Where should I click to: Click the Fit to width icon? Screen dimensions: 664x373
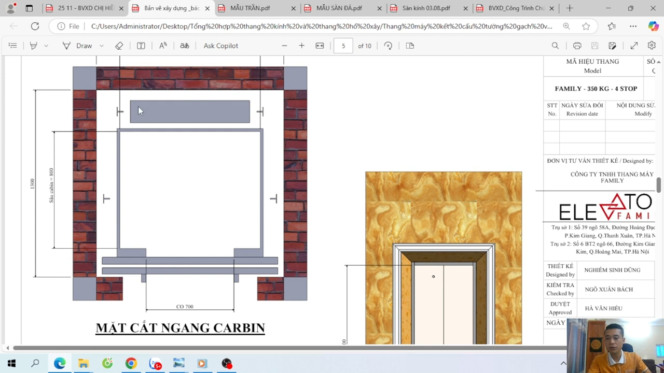pos(320,46)
